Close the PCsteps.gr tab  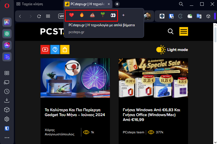click(109, 4)
